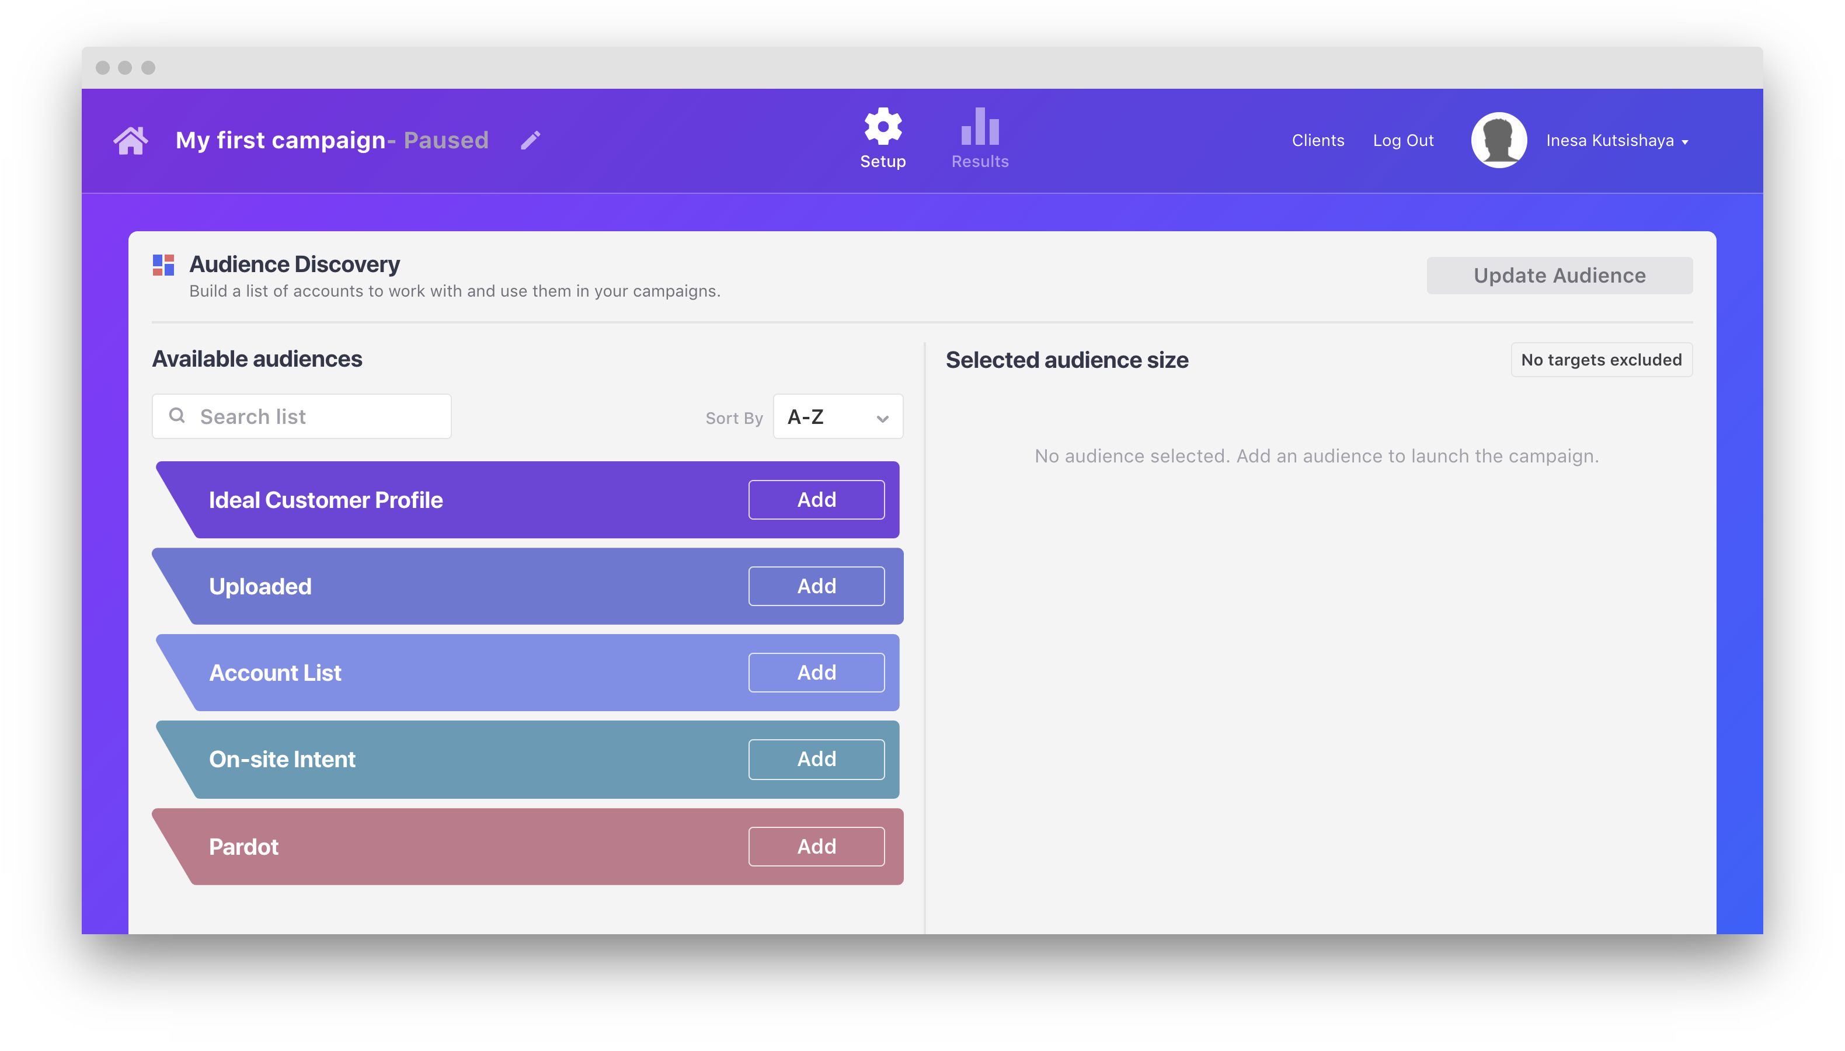
Task: Open the Setup gear icon tab
Action: [883, 127]
